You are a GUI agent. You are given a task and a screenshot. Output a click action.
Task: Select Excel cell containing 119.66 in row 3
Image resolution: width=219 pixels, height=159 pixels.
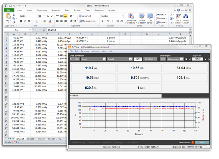click(x=14, y=45)
